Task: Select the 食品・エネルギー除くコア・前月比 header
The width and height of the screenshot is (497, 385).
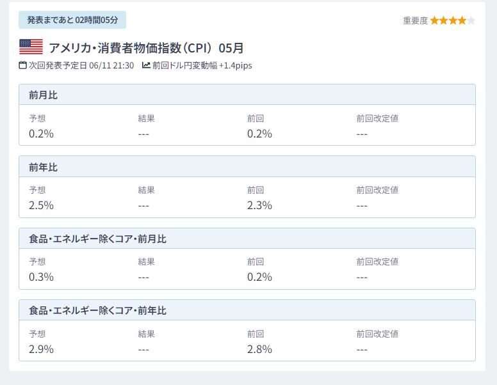Action: click(x=247, y=239)
